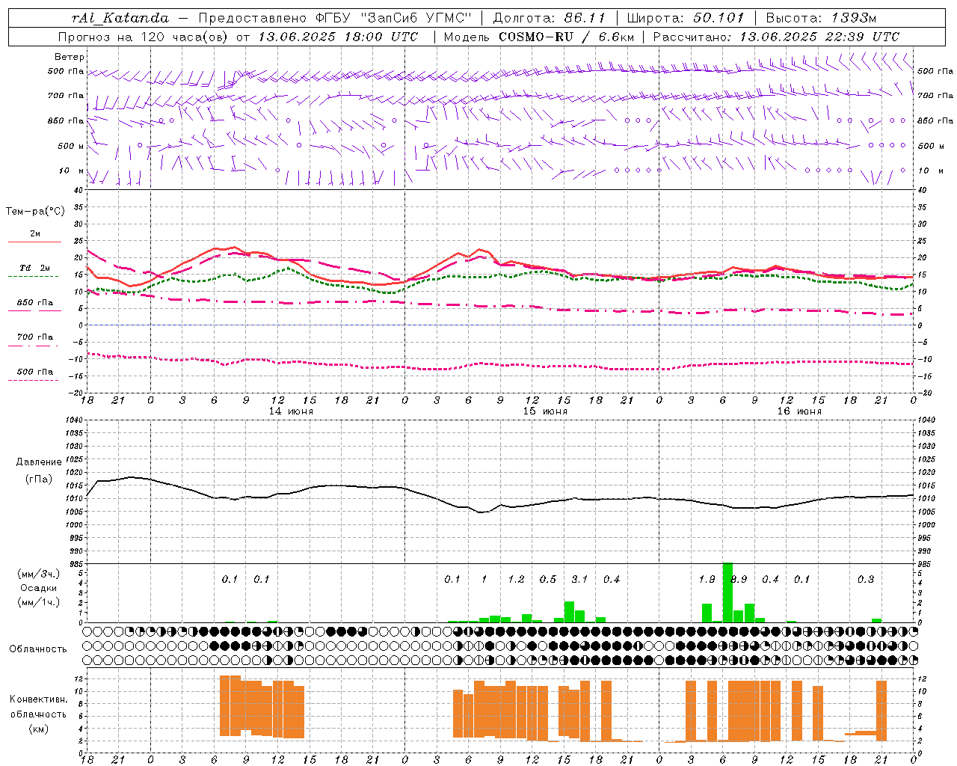957x766 pixels.
Task: Click the 15 июня date label
Action: pos(545,411)
